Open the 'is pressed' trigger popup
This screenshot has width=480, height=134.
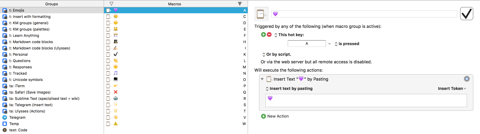click(347, 43)
